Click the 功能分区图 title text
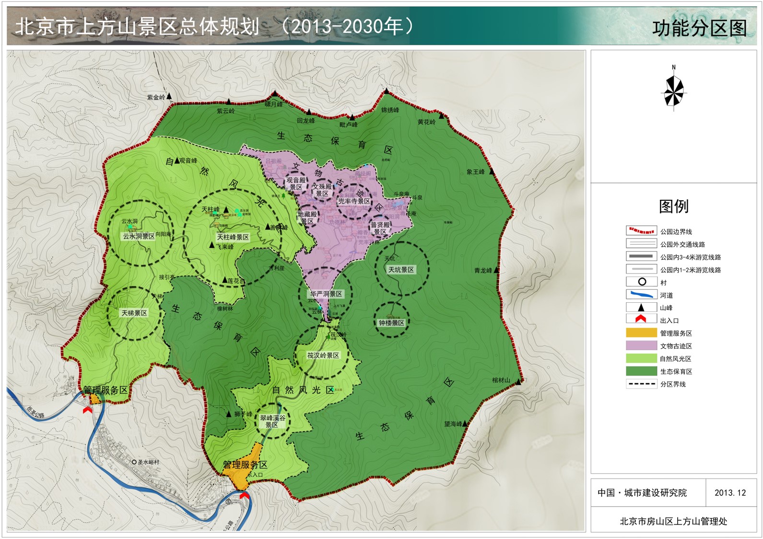 [699, 28]
